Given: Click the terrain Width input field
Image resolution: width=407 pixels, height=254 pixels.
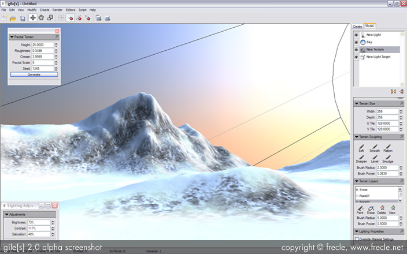Looking at the screenshot, I should tap(387, 111).
